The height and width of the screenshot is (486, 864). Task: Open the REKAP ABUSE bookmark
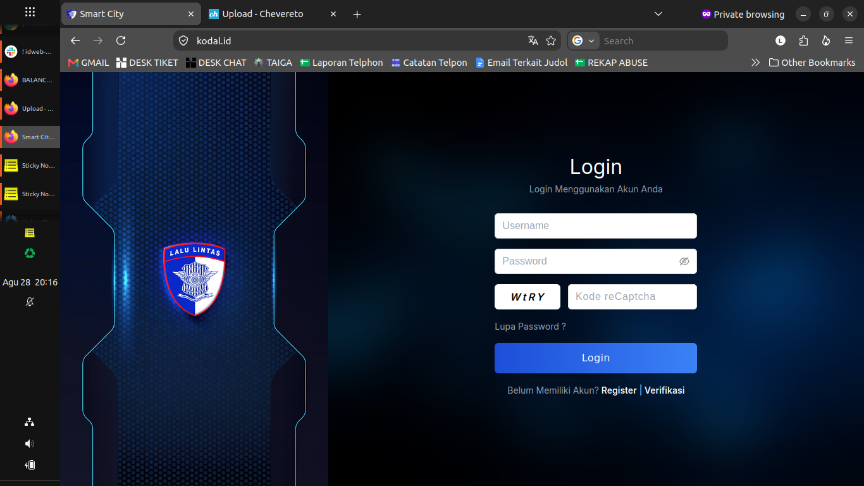tap(612, 63)
